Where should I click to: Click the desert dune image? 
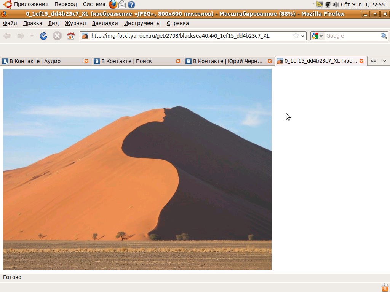click(x=137, y=169)
